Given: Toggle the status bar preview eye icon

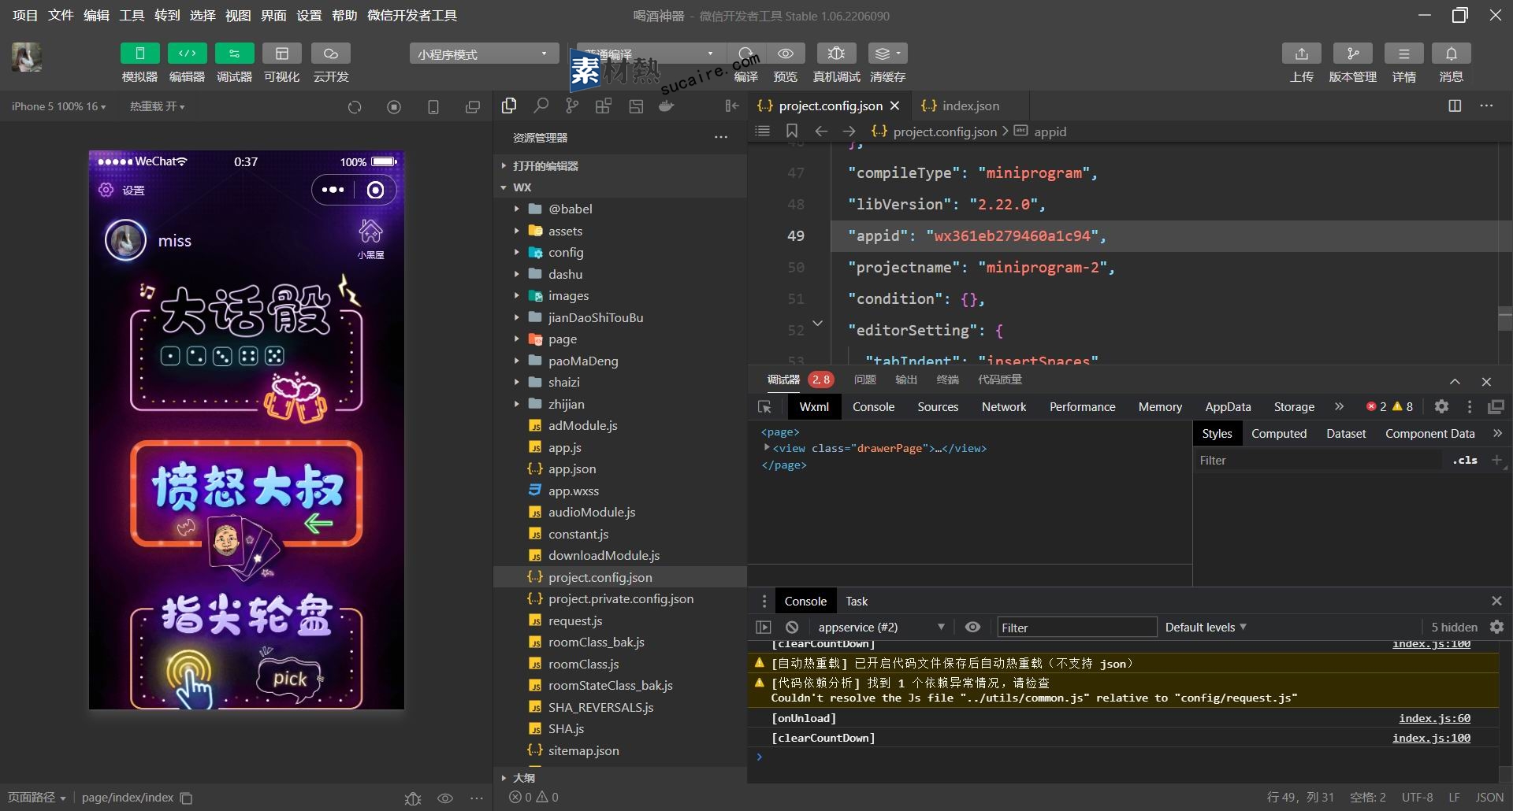Looking at the screenshot, I should [445, 798].
